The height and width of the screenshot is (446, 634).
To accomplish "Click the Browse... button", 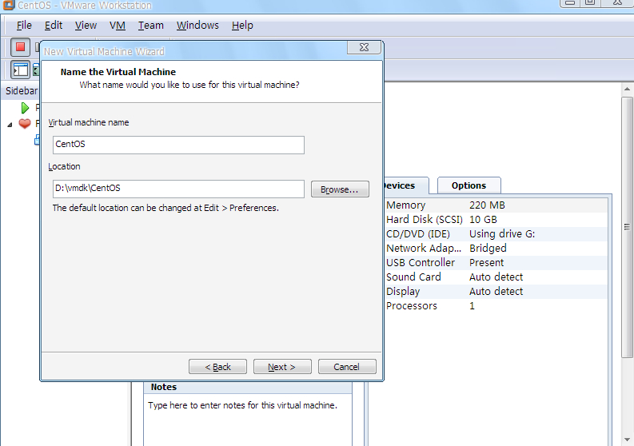I will (x=340, y=189).
